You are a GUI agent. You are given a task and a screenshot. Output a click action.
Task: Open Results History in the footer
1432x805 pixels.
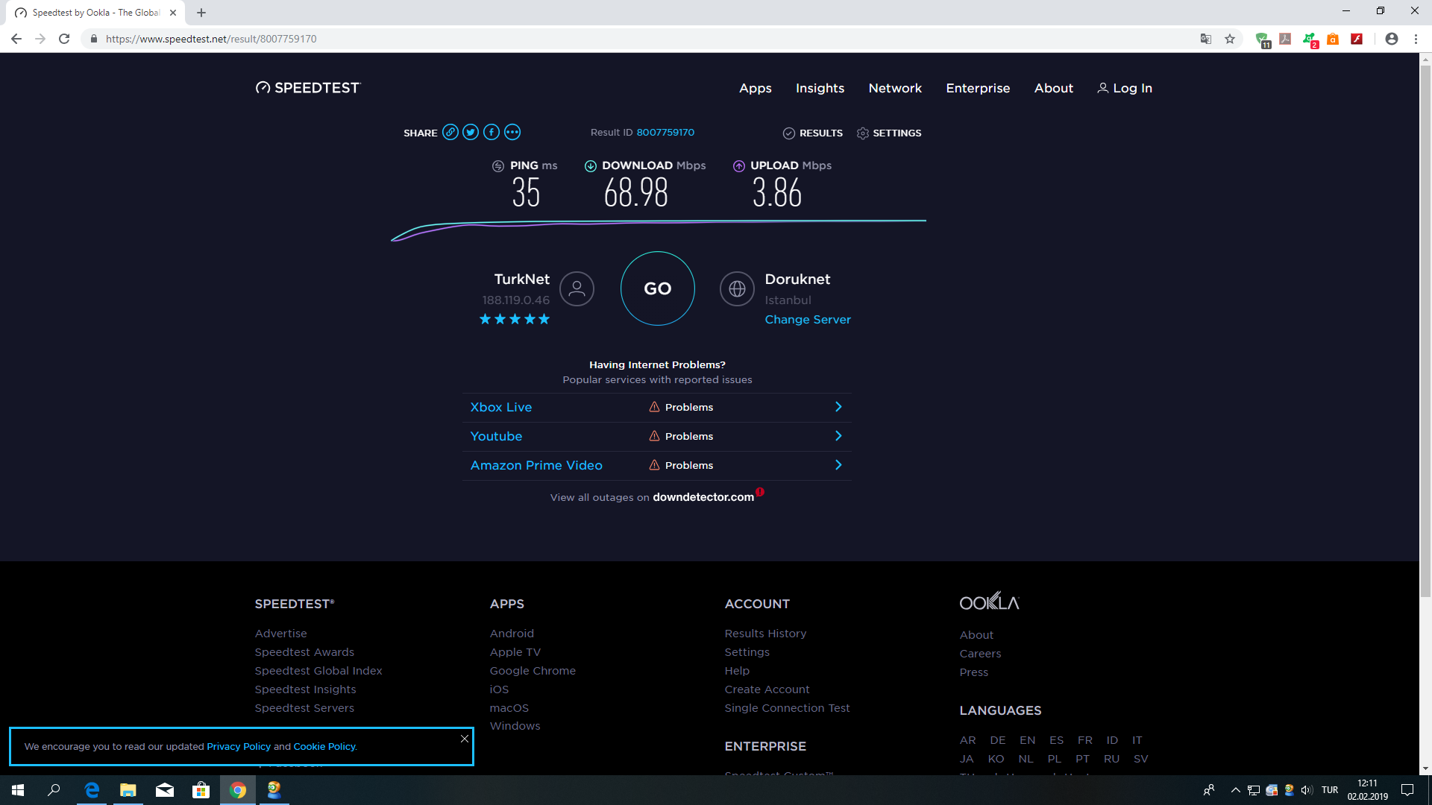point(765,634)
